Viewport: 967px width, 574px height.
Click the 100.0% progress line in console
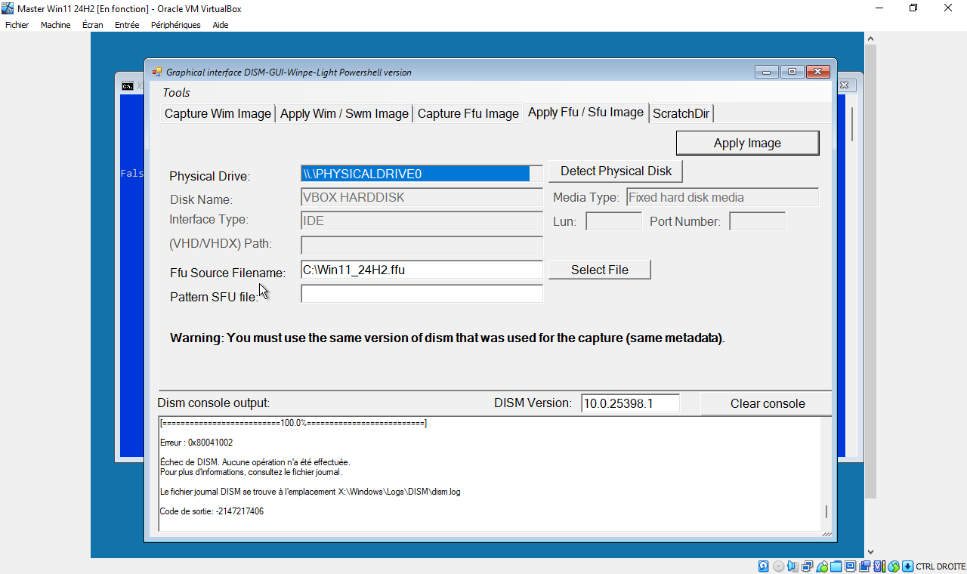pyautogui.click(x=294, y=423)
